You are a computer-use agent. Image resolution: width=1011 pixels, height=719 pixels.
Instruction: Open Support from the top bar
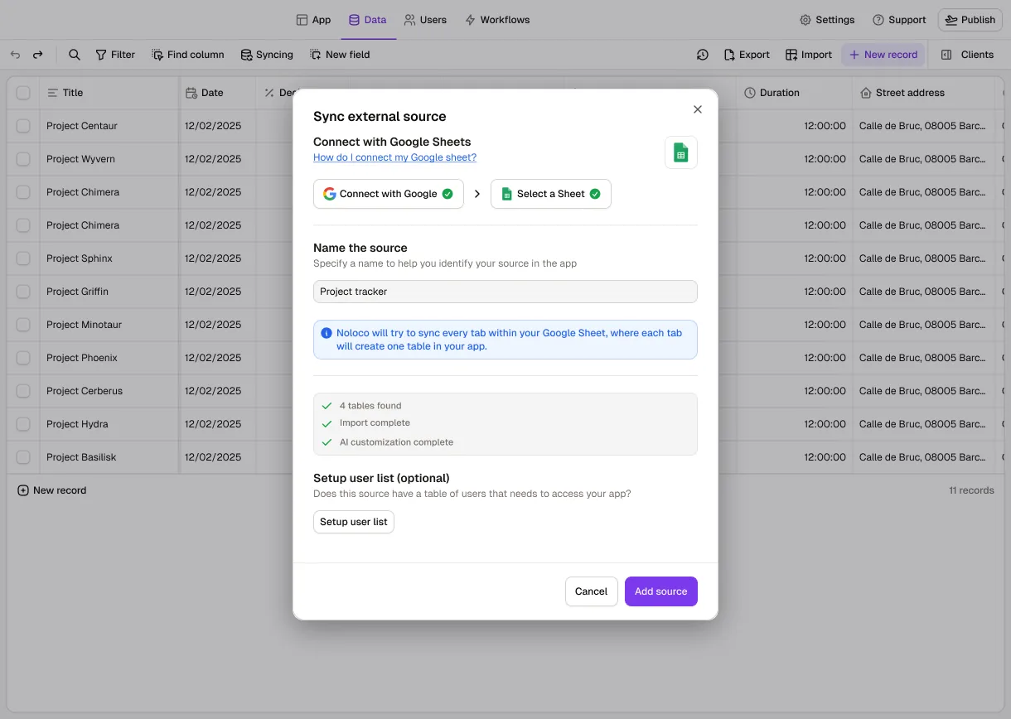click(x=899, y=20)
